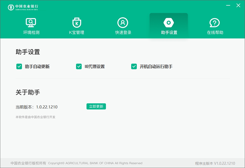Switch to the 在线帮助 tab label
245x168 pixels.
(x=215, y=32)
